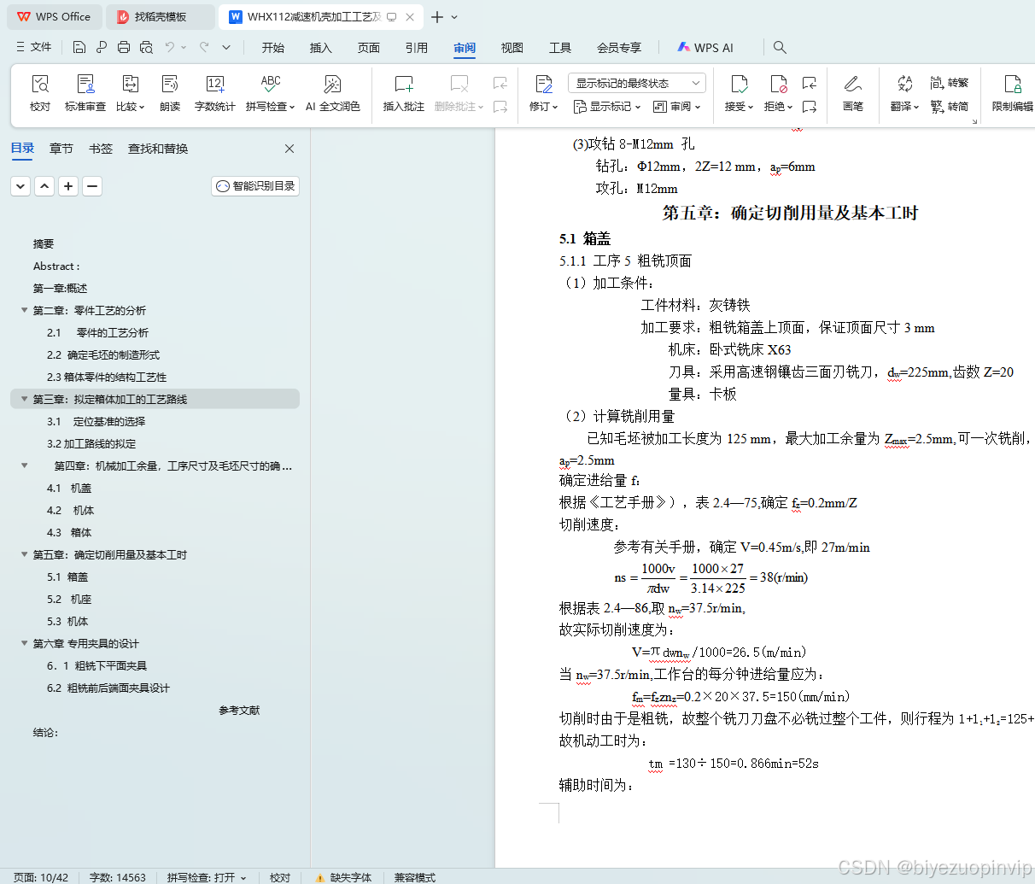Open 显示标记 show markup dropdown
Viewport: 1035px width, 884px height.
pos(606,107)
